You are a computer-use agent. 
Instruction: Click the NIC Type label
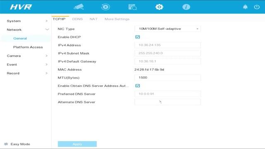coord(66,29)
